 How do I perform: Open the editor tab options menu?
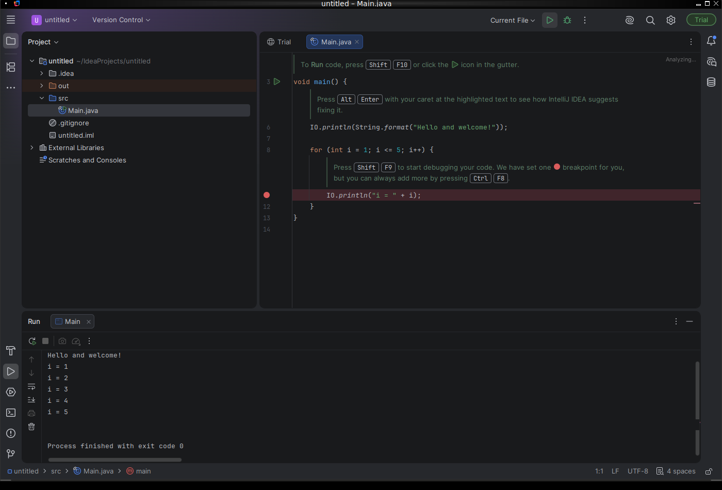point(691,42)
